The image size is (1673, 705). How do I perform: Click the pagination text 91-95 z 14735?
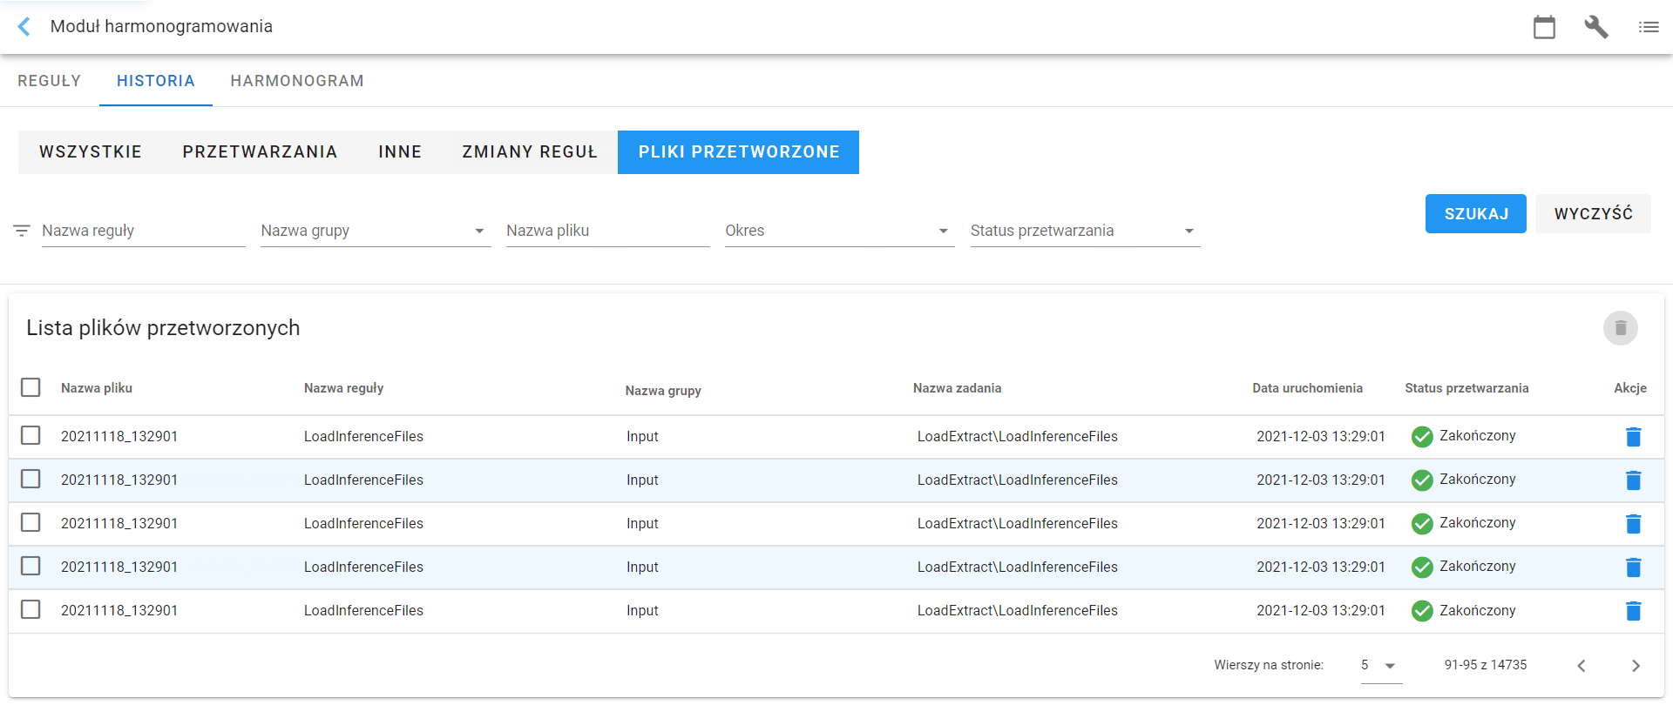click(1486, 665)
